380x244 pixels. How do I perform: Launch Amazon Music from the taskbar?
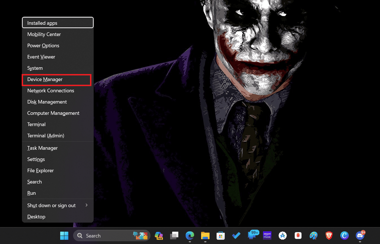coord(267,236)
